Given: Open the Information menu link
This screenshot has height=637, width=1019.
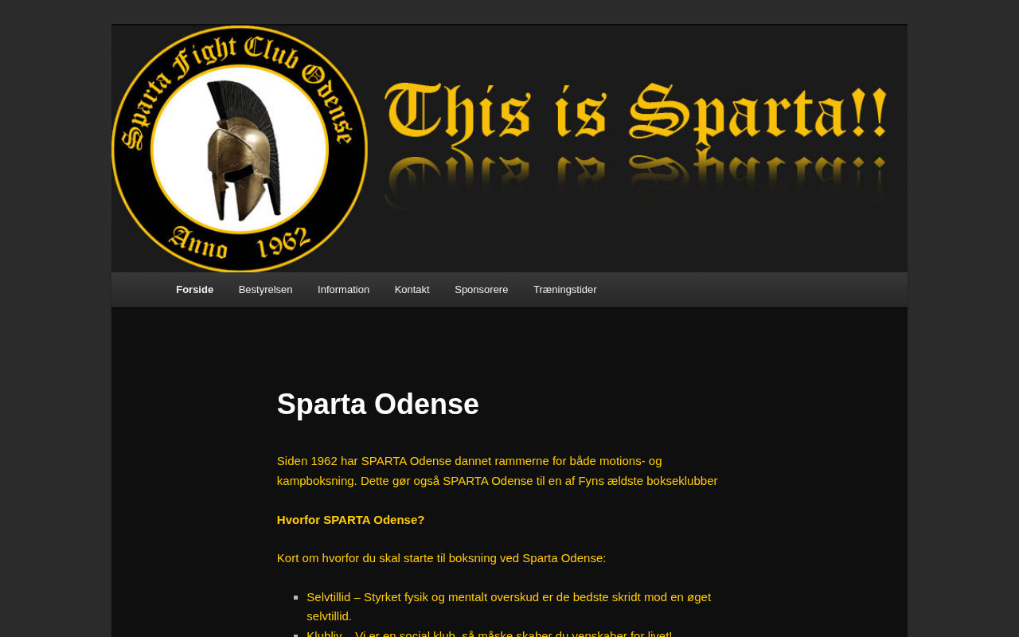Looking at the screenshot, I should pos(343,290).
